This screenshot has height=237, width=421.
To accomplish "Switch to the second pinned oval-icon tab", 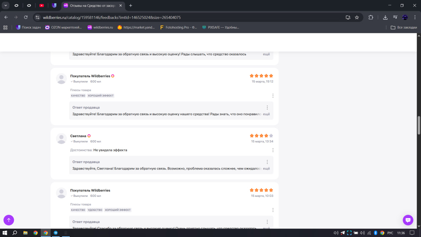I will (29, 5).
